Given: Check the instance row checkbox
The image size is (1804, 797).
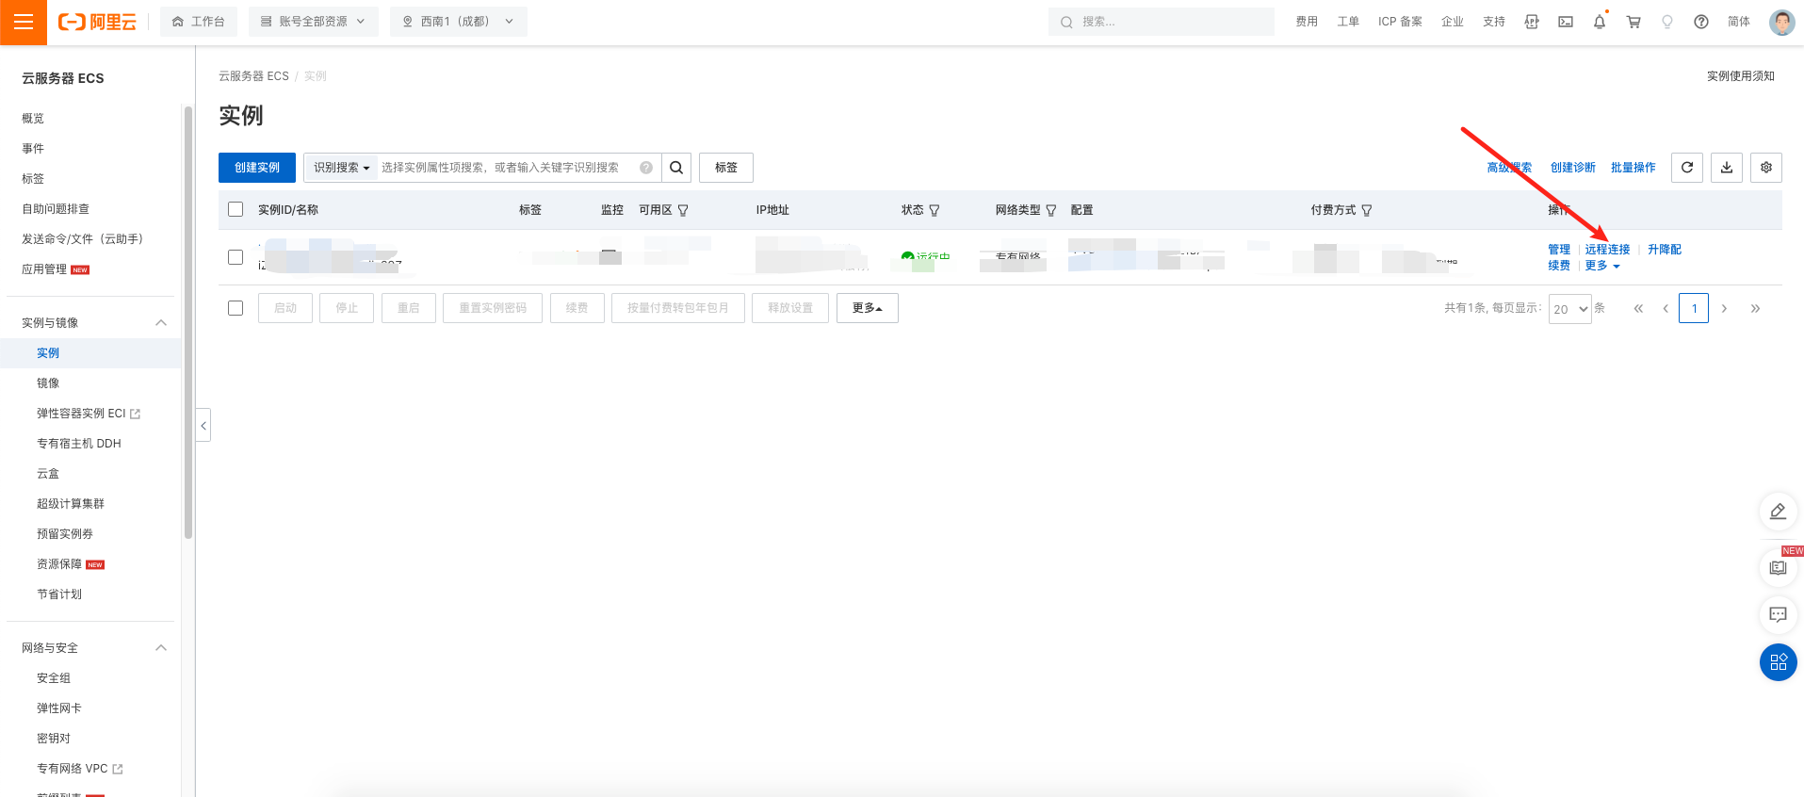Looking at the screenshot, I should pyautogui.click(x=236, y=257).
